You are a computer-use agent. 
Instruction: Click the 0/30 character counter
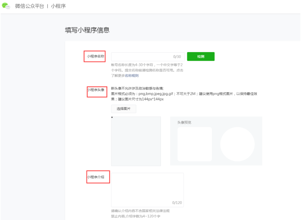[x=177, y=57]
